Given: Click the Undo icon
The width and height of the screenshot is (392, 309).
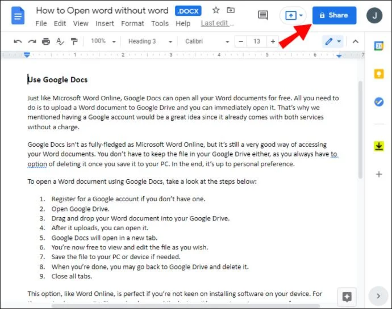Looking at the screenshot, I should [18, 41].
